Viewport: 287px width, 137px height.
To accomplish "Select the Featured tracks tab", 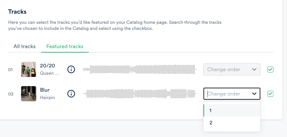I will 65,46.
